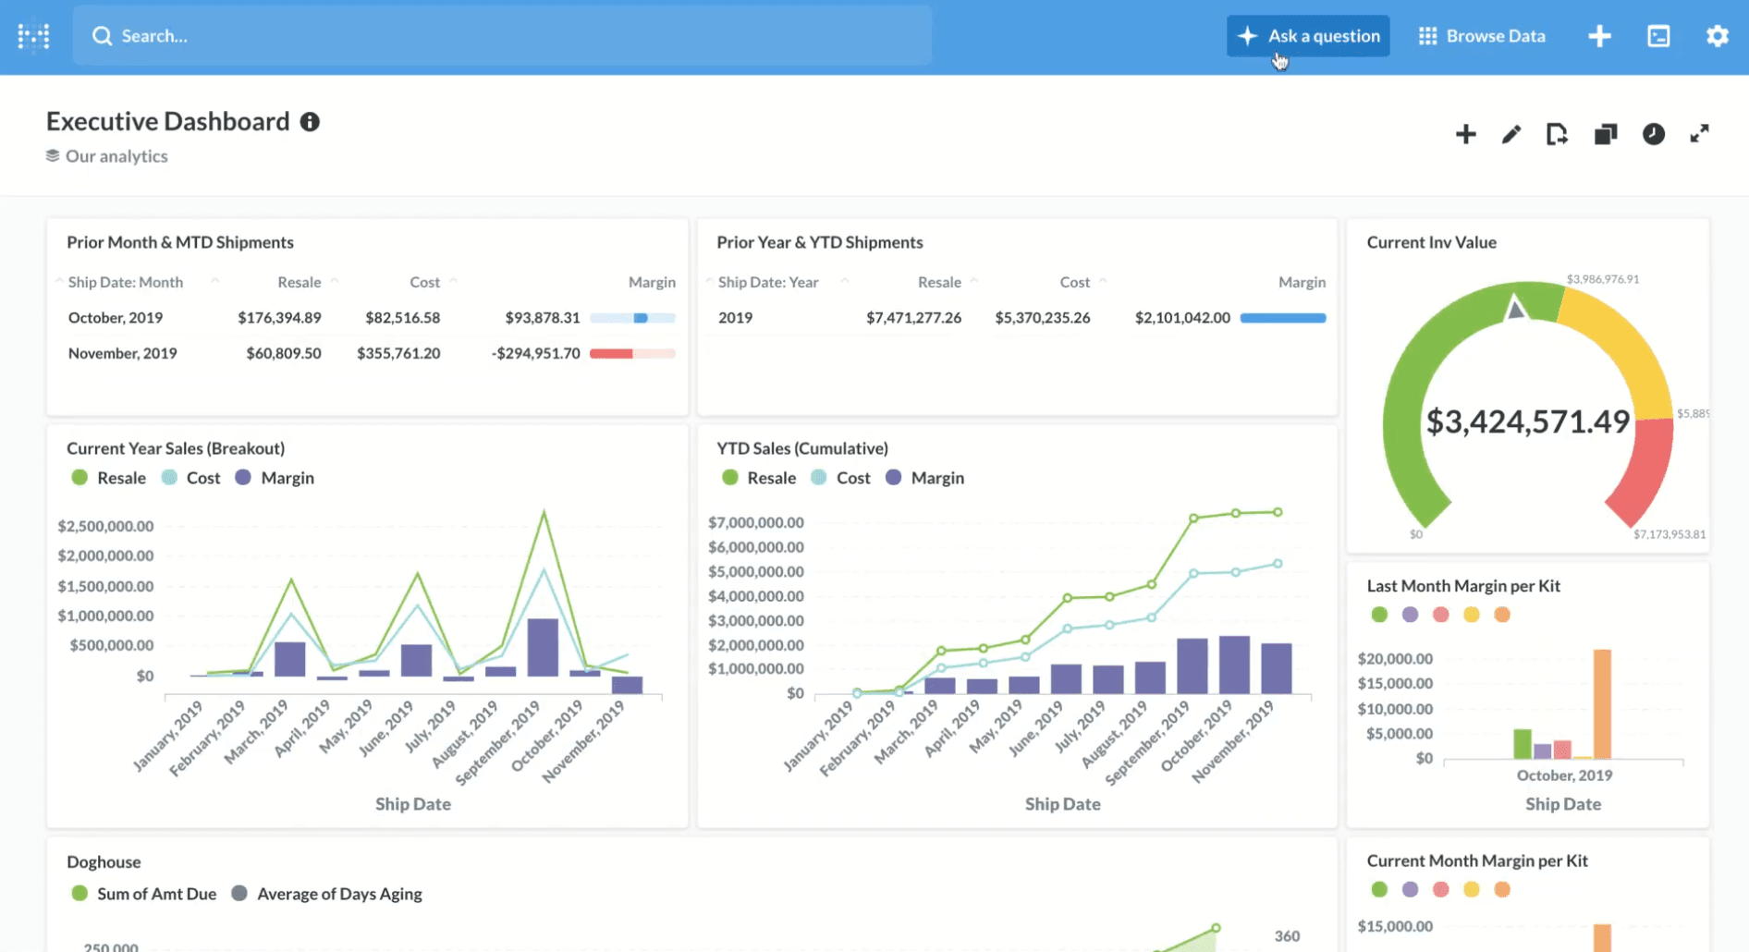Add a question with dashboard plus icon
The height and width of the screenshot is (952, 1749).
[x=1465, y=135]
